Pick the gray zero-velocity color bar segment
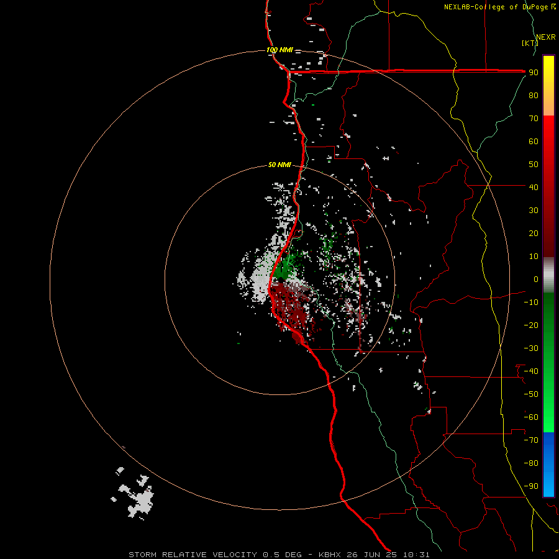 pos(548,275)
